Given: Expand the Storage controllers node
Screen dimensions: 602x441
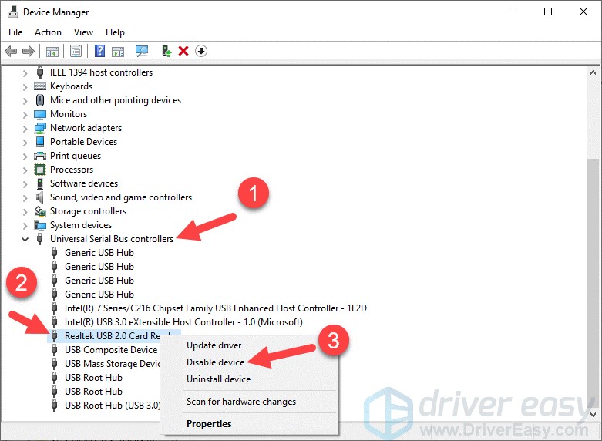Looking at the screenshot, I should 25,212.
